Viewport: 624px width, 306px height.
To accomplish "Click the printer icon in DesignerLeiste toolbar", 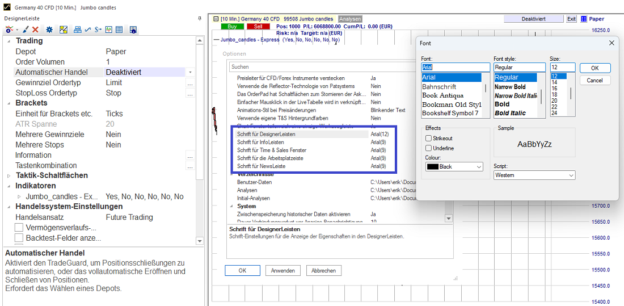I will (78, 30).
